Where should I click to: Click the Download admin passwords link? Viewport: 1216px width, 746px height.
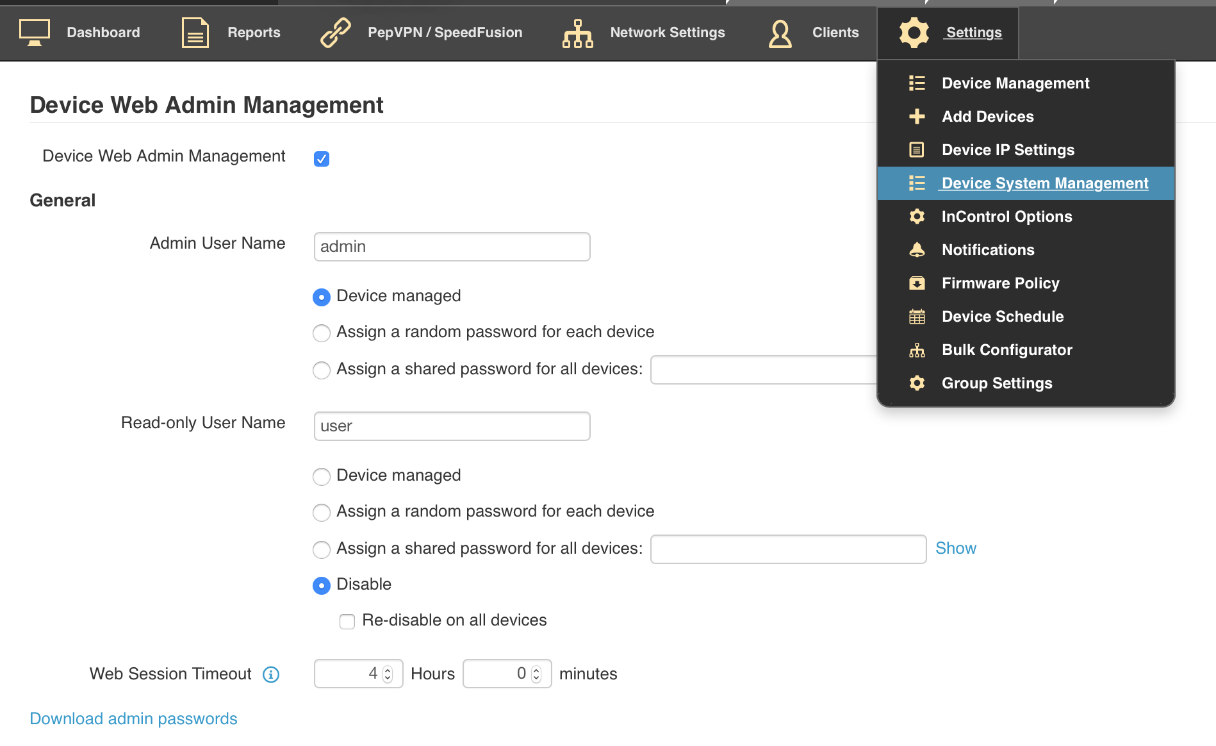click(x=133, y=718)
